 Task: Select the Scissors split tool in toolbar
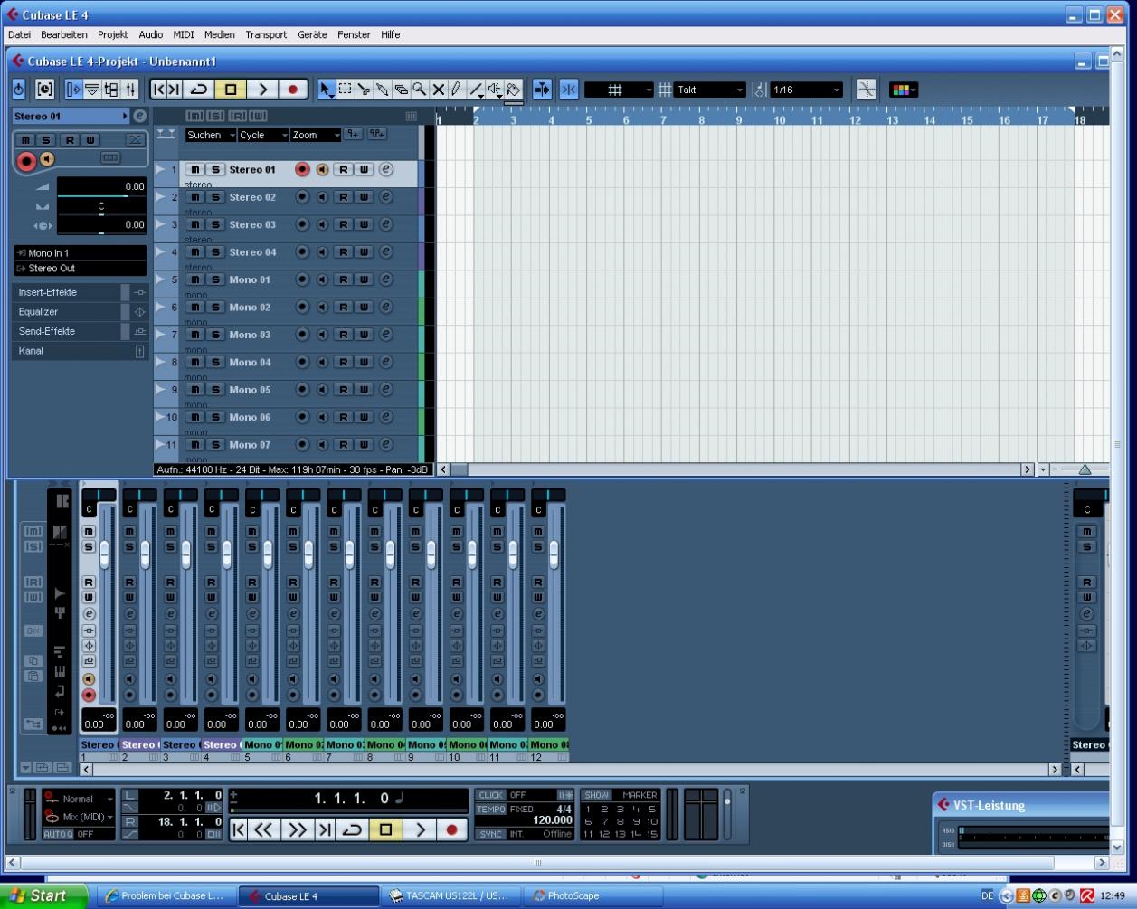364,90
